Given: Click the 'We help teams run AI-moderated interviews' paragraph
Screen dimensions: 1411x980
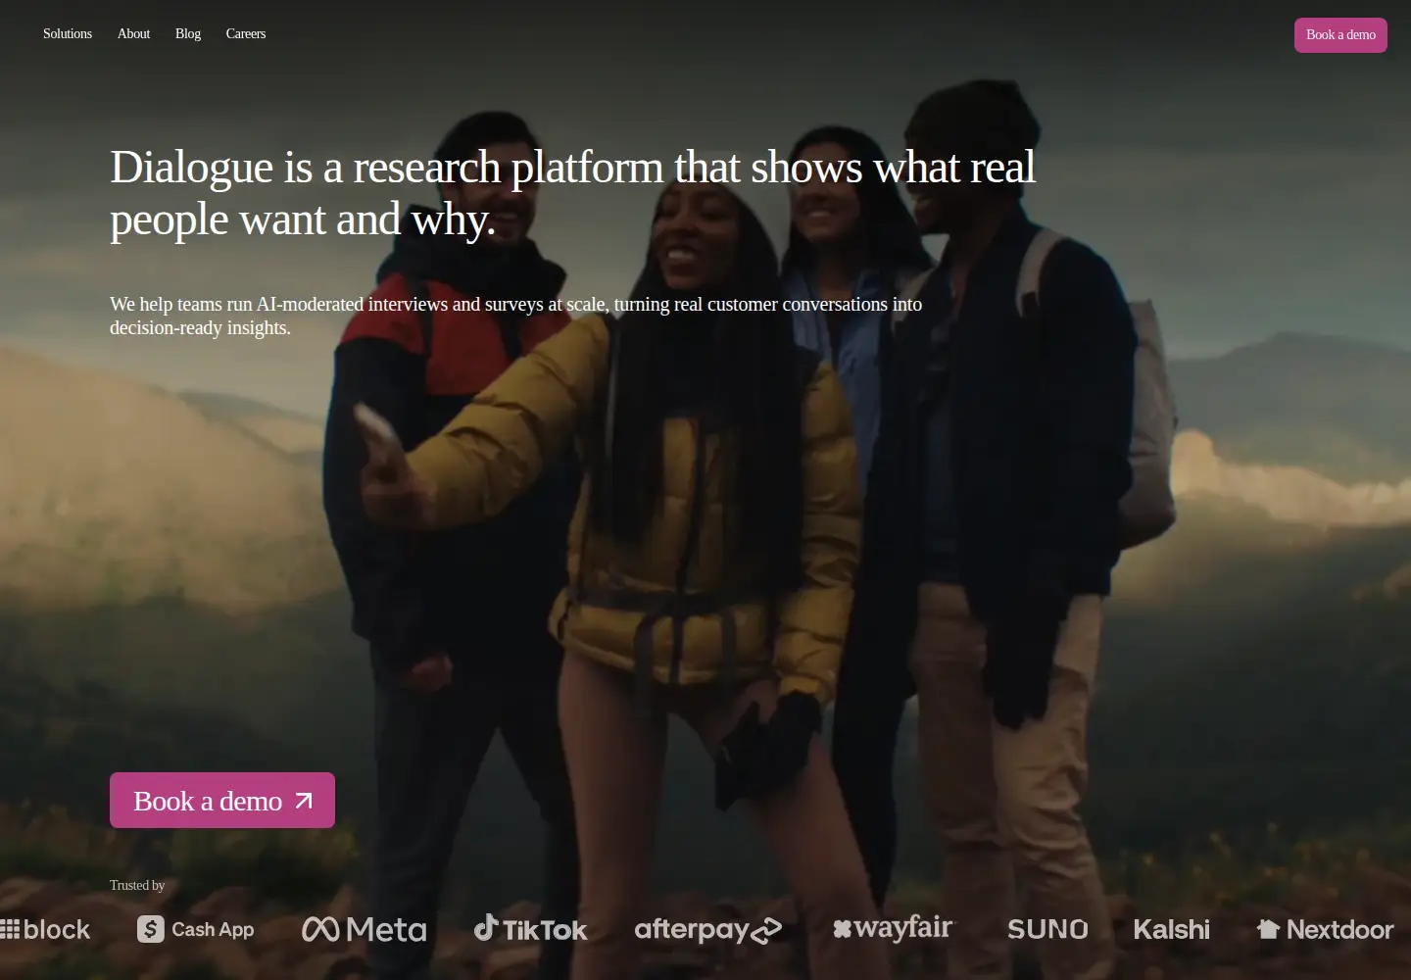Looking at the screenshot, I should click(515, 316).
